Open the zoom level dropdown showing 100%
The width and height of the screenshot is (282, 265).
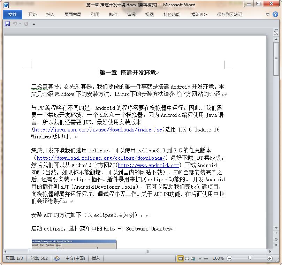(218, 258)
